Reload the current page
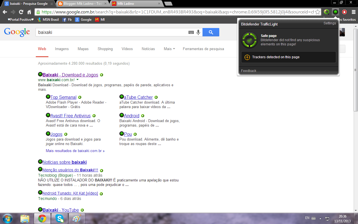This screenshot has width=358, height=224. 21,12
